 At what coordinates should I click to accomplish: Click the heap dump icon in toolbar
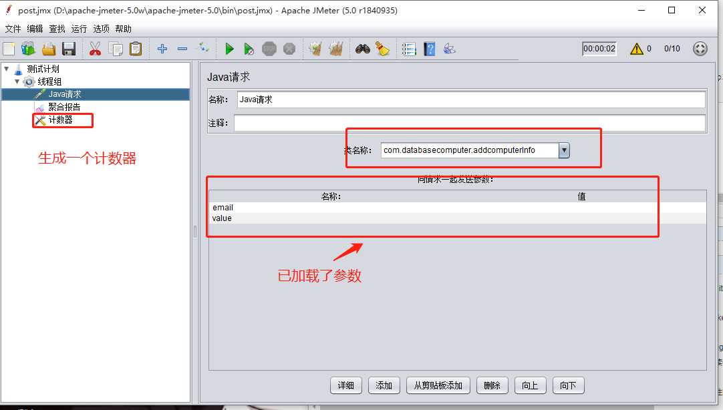(450, 49)
